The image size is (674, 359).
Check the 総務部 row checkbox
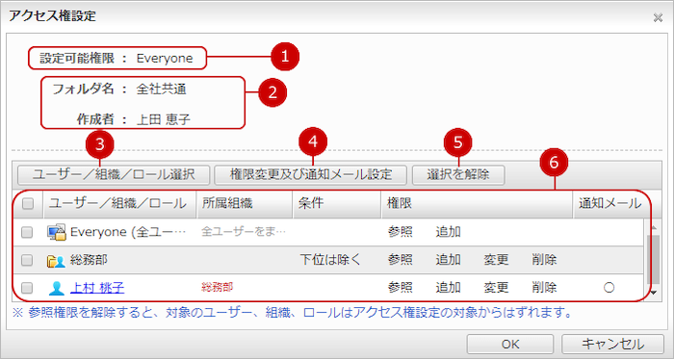click(x=27, y=260)
